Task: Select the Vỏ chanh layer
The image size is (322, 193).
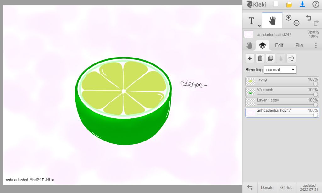Action: pos(282,91)
